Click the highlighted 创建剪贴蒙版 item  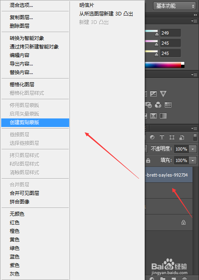click(35, 122)
